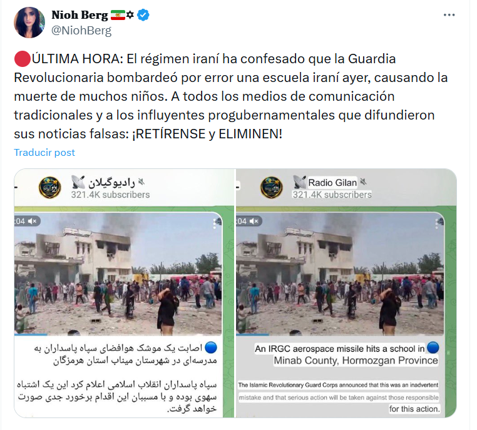The image size is (477, 430).
Task: Click the blue circle emoji in English caption
Action: point(433,348)
